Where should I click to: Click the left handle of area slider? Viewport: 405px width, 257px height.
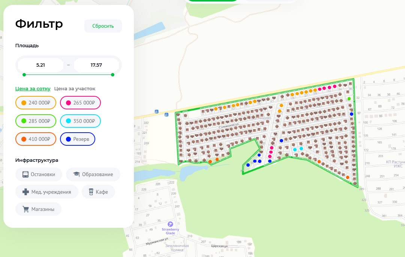(24, 75)
